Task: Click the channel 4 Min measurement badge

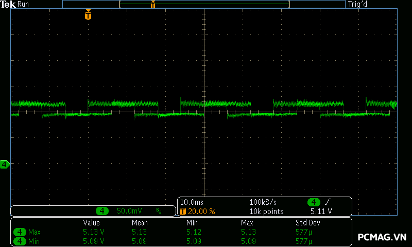Action: pyautogui.click(x=20, y=241)
